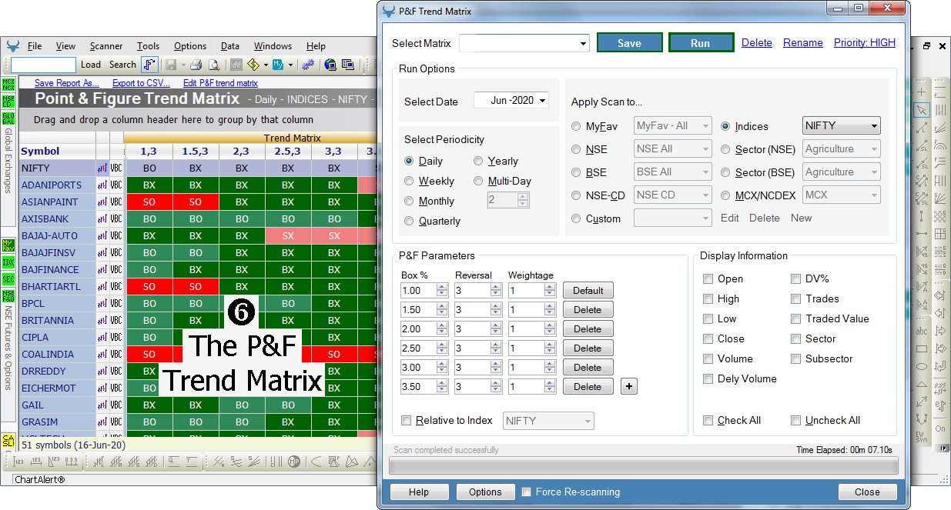
Task: Open the Indices NIFTY dropdown
Action: click(841, 125)
